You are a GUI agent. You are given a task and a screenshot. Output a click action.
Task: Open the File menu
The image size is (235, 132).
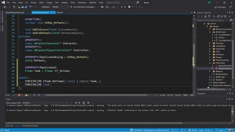pyautogui.click(x=8, y=3)
